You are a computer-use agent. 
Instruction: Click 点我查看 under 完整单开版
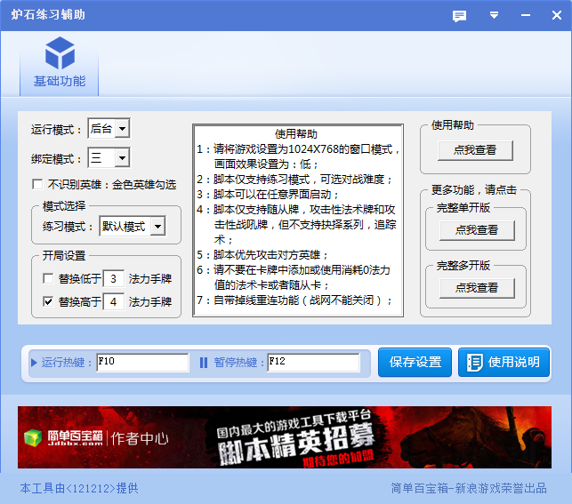click(x=477, y=230)
